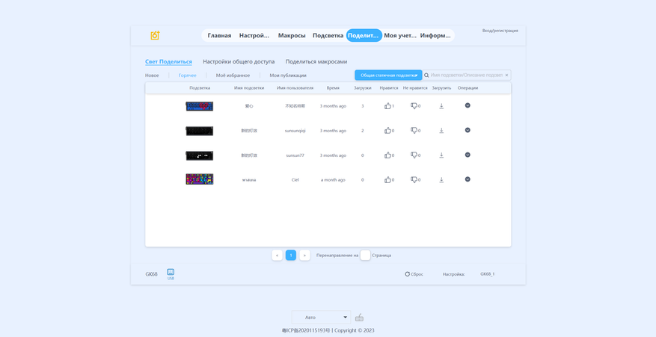656x337 pixels.
Task: Click thumbs-down in the row with 3 downloads
Action: point(414,106)
